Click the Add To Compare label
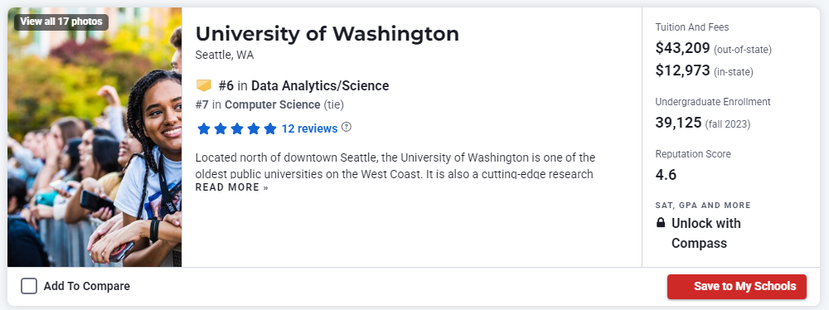 pyautogui.click(x=87, y=286)
